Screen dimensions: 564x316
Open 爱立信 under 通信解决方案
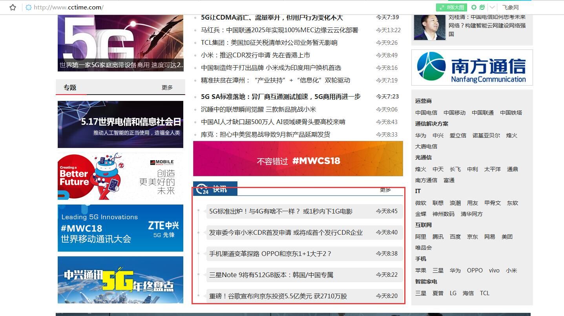pos(458,135)
